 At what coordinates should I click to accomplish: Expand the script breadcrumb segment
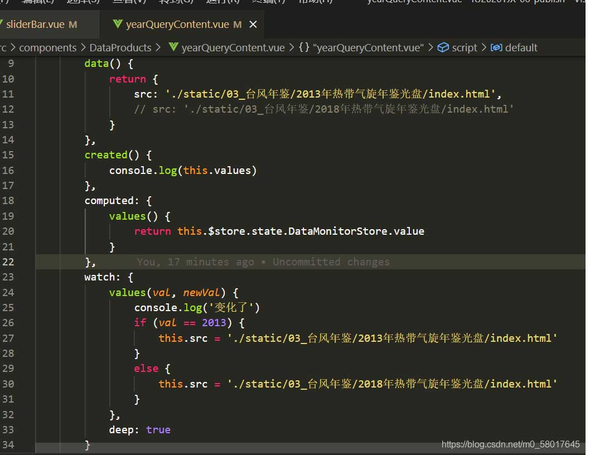pos(464,48)
